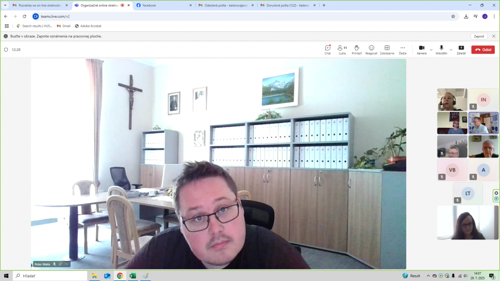Reload the Teams page
This screenshot has height=281, width=500.
point(24,16)
